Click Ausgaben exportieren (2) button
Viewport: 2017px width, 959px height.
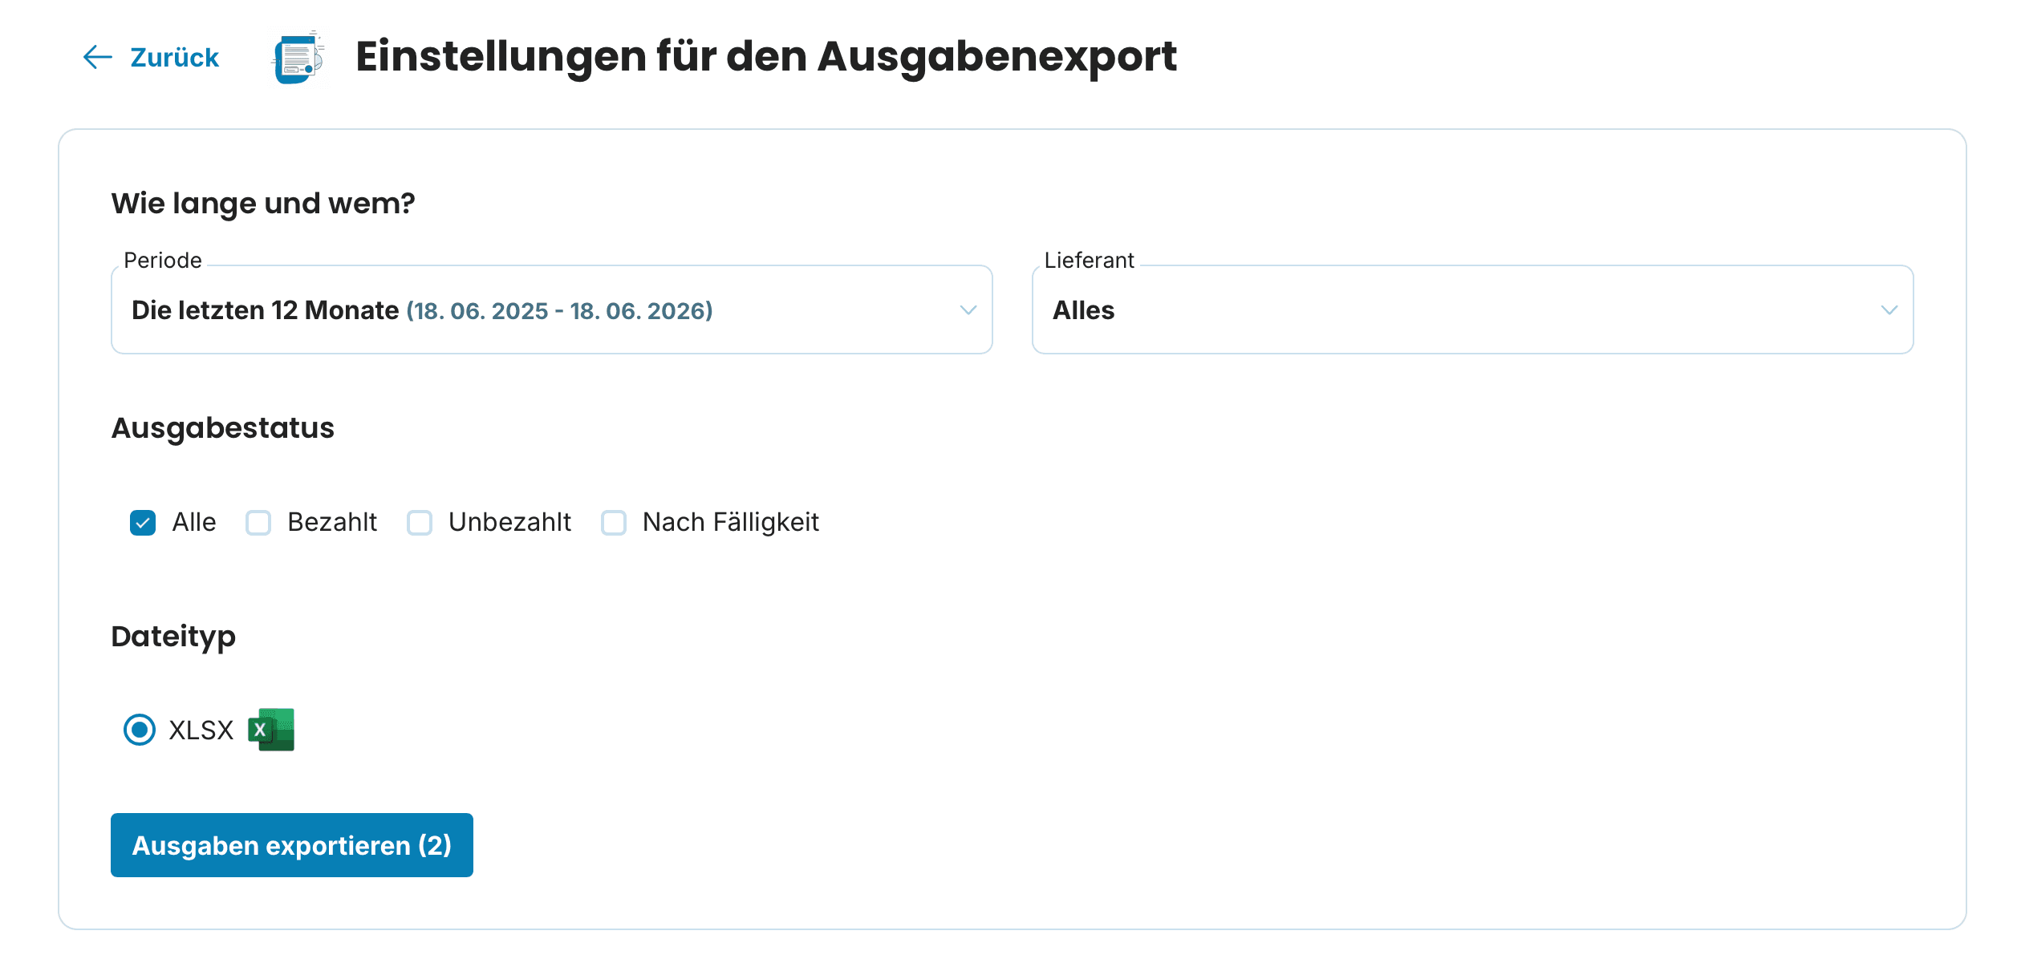coord(292,845)
